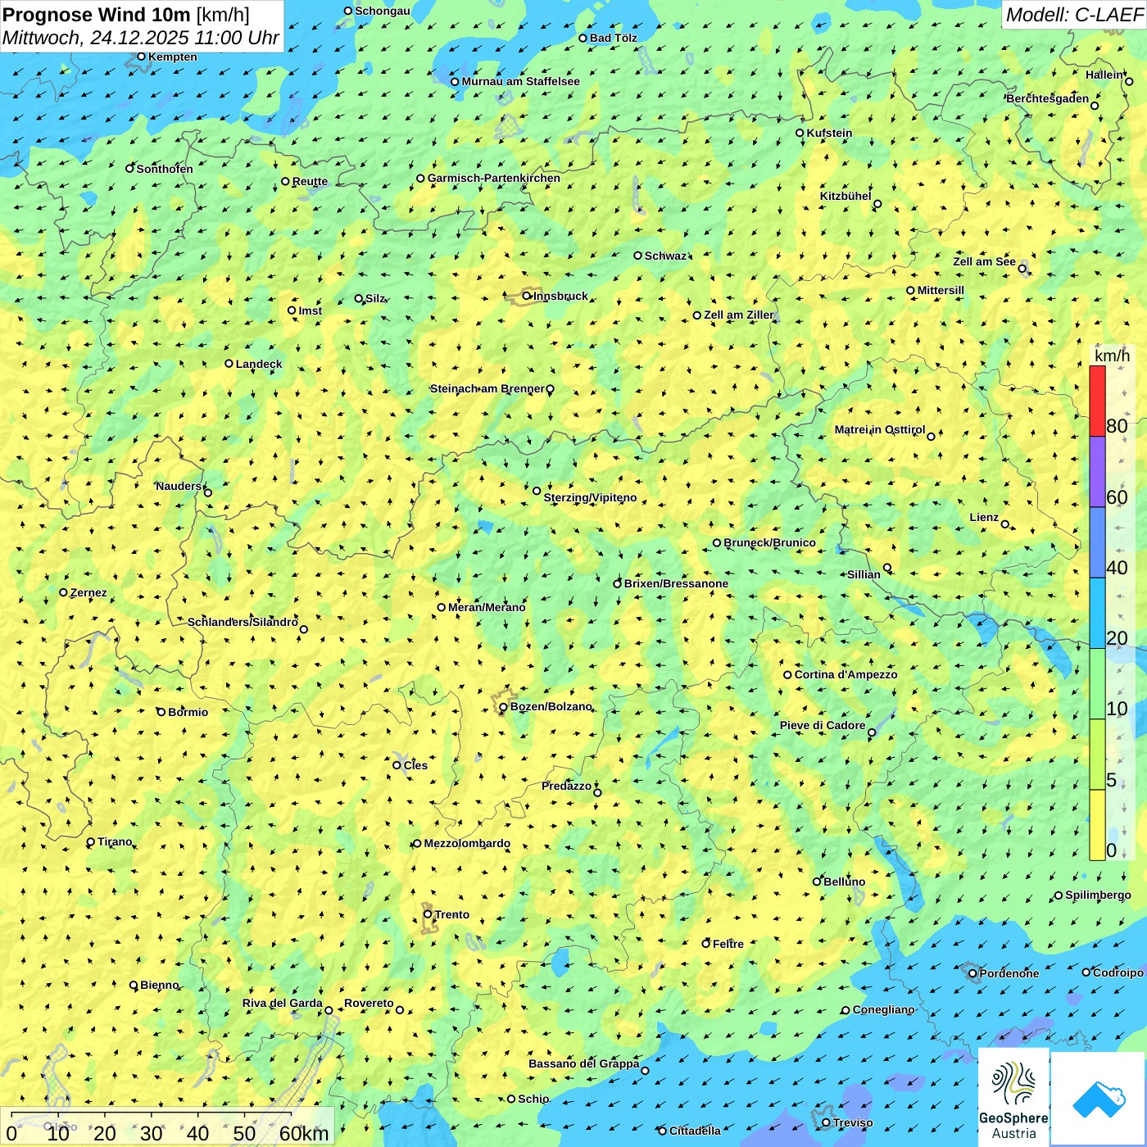The width and height of the screenshot is (1147, 1147).
Task: Click the light-blue 20 km/h legend color
Action: click(1097, 614)
